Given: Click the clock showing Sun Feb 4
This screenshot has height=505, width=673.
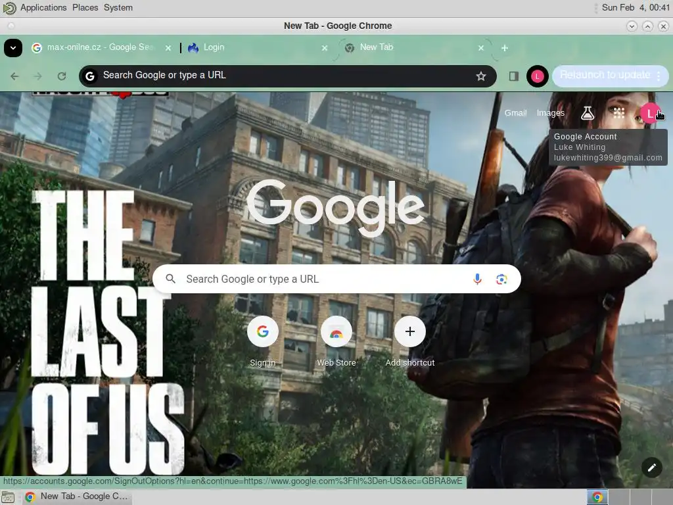Looking at the screenshot, I should click(636, 8).
